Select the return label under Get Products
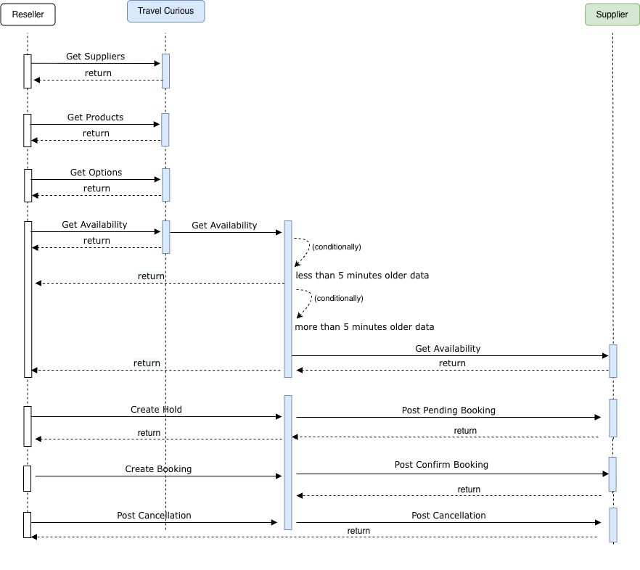 point(96,133)
